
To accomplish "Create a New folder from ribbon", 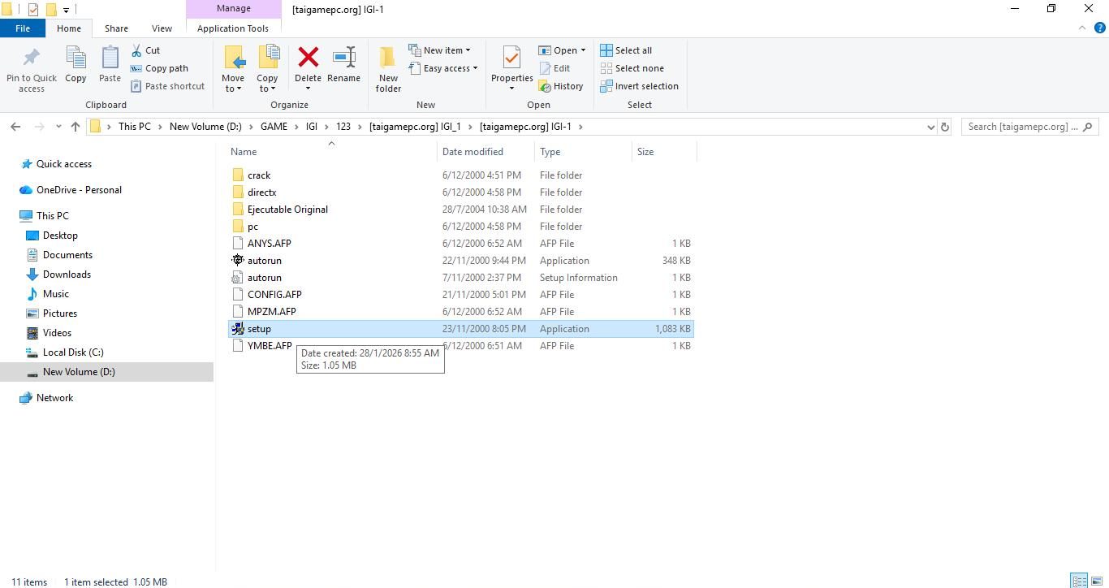I will click(388, 68).
